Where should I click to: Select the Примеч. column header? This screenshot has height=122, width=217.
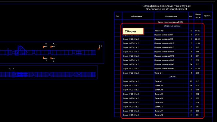point(207,16)
